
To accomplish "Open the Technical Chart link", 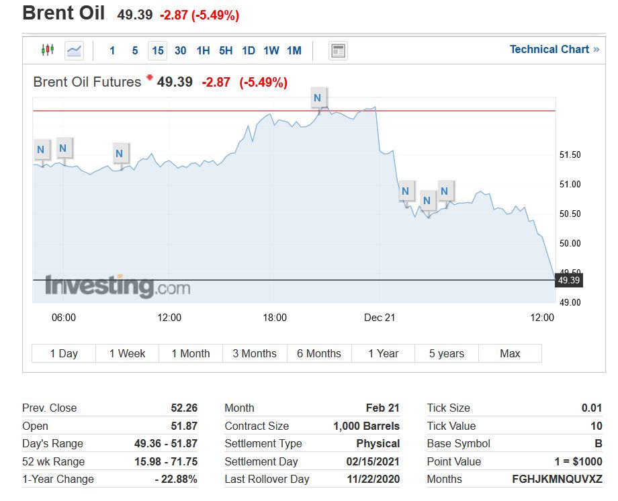I will (555, 49).
